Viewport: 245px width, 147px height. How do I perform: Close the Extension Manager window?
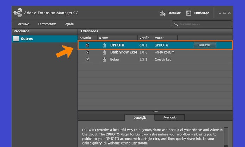pos(229,13)
